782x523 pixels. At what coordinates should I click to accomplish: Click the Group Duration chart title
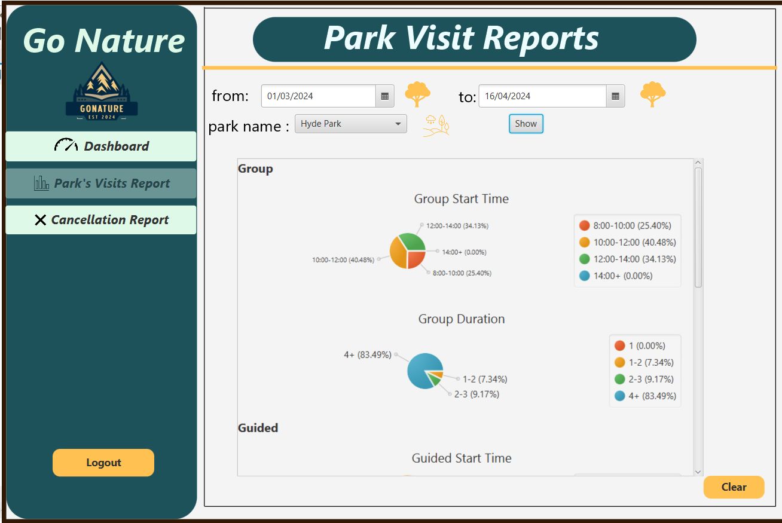462,319
